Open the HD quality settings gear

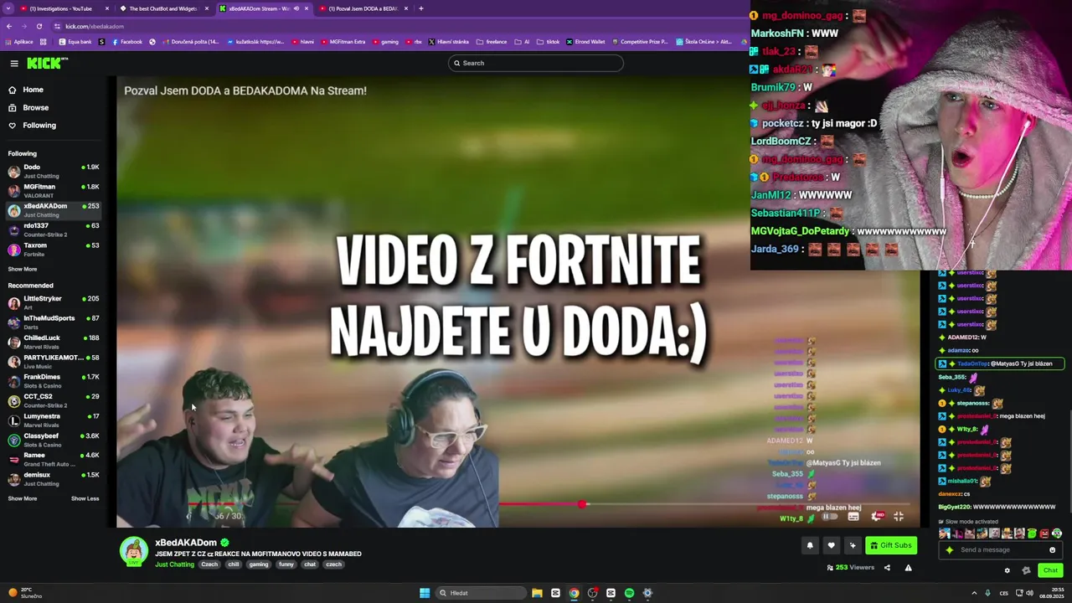(x=877, y=517)
